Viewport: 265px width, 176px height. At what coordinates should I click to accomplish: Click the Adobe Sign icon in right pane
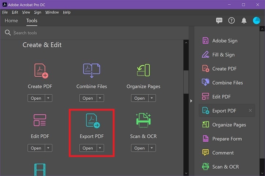(205, 41)
